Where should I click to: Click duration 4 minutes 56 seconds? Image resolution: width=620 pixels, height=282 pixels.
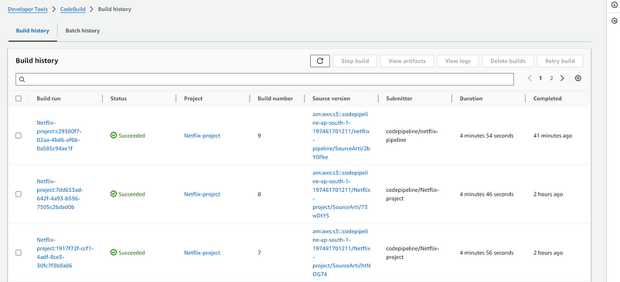pos(486,253)
